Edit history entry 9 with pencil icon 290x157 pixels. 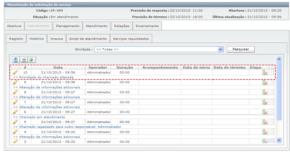click(x=15, y=82)
